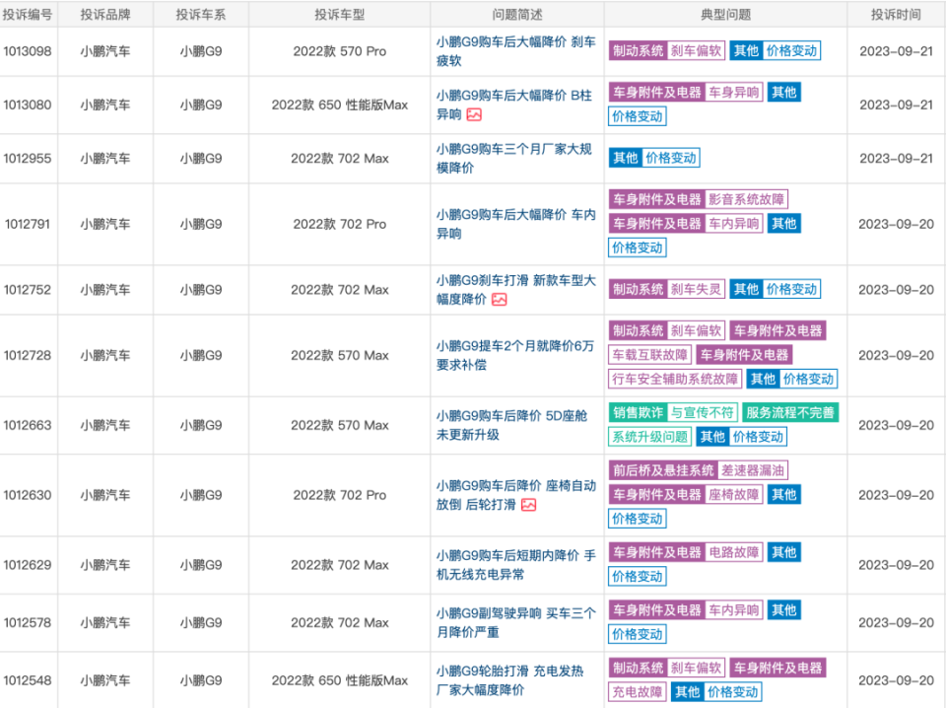Viewport: 946px width, 708px height.
Task: Click date '2023-09-20' in row 1012548
Action: point(896,680)
